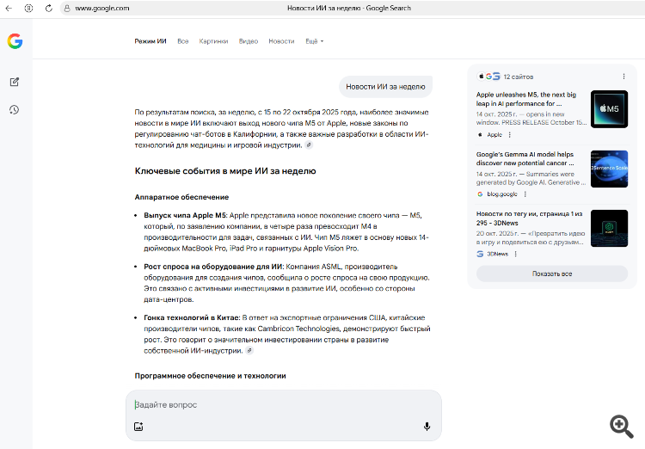Reload the page with the refresh icon
645x449 pixels.
[48, 9]
